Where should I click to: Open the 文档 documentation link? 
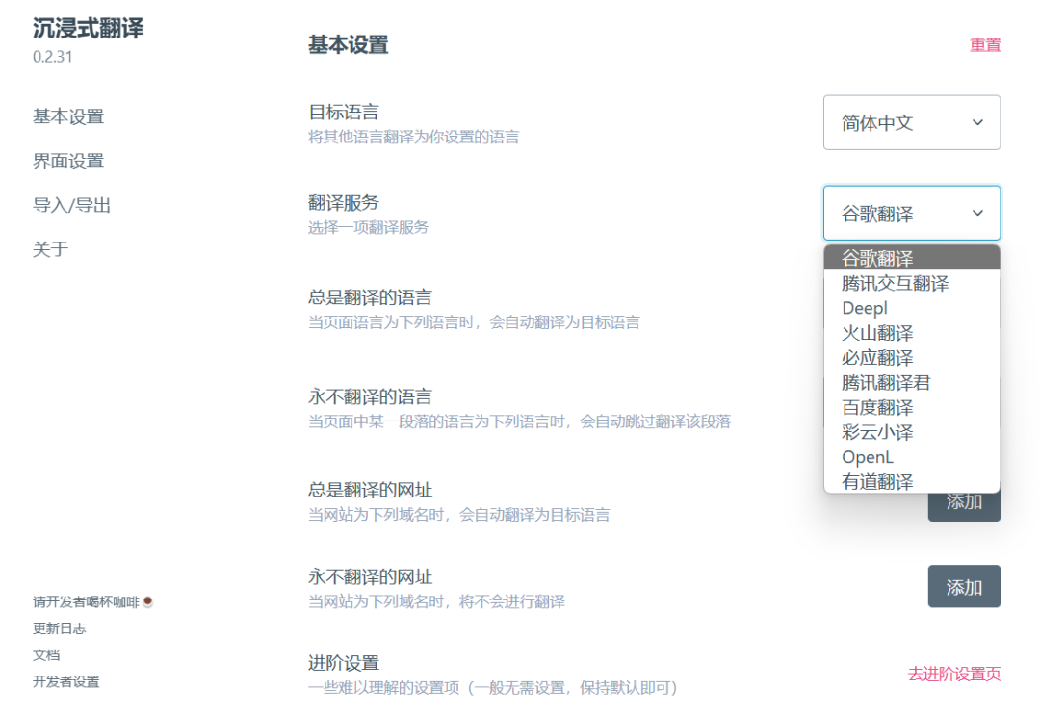(x=46, y=655)
